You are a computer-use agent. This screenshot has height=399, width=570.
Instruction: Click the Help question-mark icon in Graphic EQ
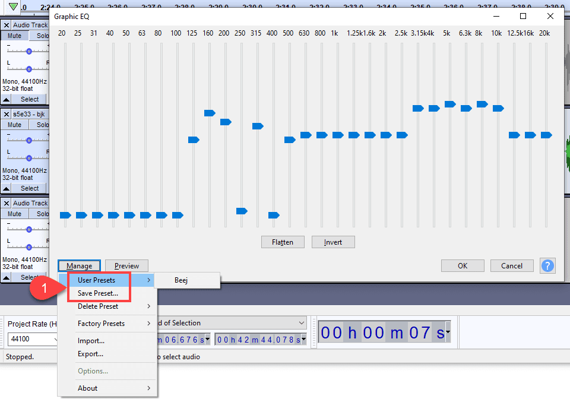click(x=547, y=265)
